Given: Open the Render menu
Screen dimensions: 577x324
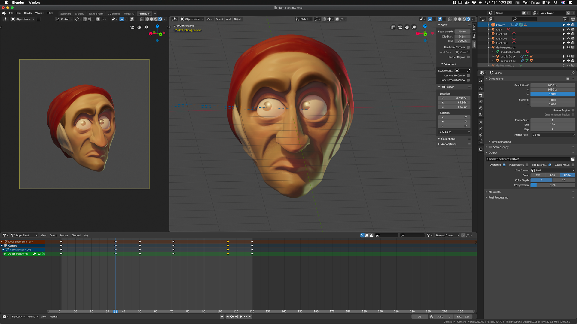Looking at the screenshot, I should point(28,13).
